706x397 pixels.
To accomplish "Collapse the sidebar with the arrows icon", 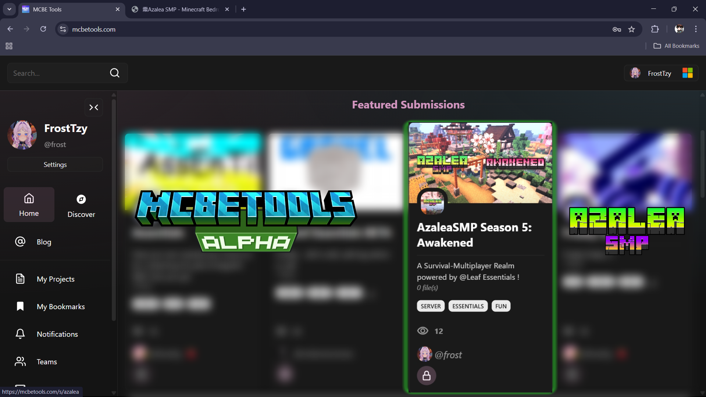I will [x=94, y=107].
